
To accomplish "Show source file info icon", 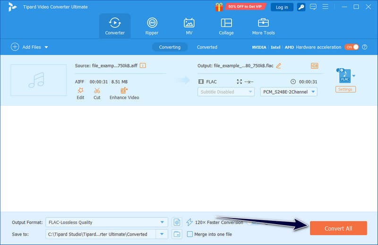I will point(143,66).
